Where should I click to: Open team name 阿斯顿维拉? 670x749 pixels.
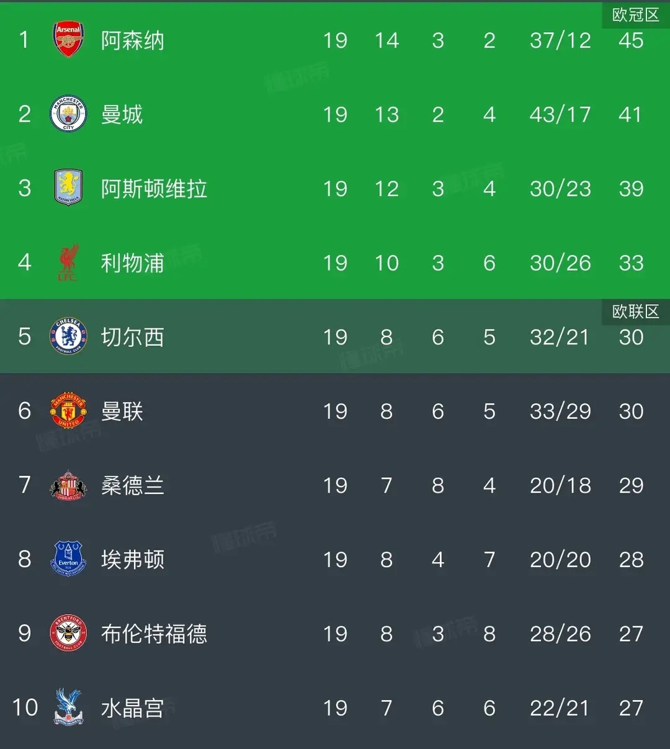(x=154, y=189)
